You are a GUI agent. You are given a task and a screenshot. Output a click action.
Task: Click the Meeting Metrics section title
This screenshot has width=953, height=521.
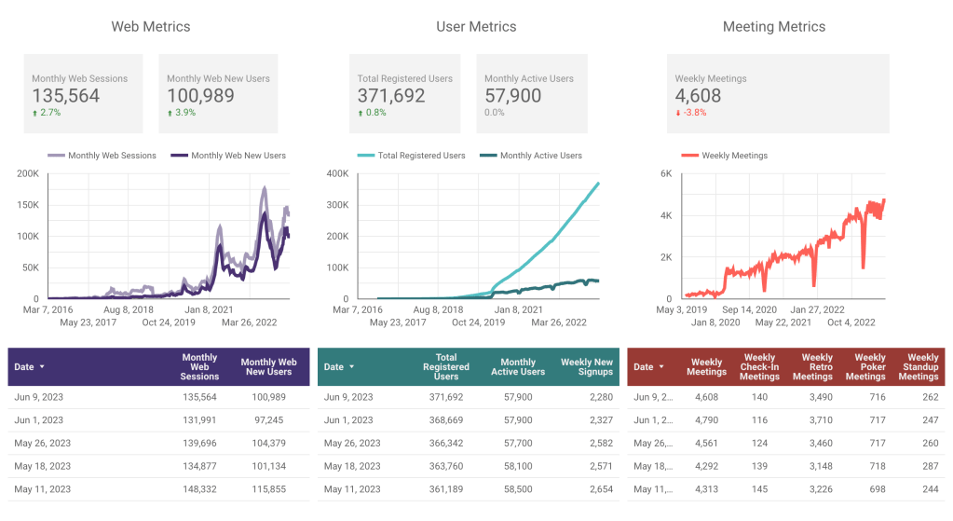point(774,27)
